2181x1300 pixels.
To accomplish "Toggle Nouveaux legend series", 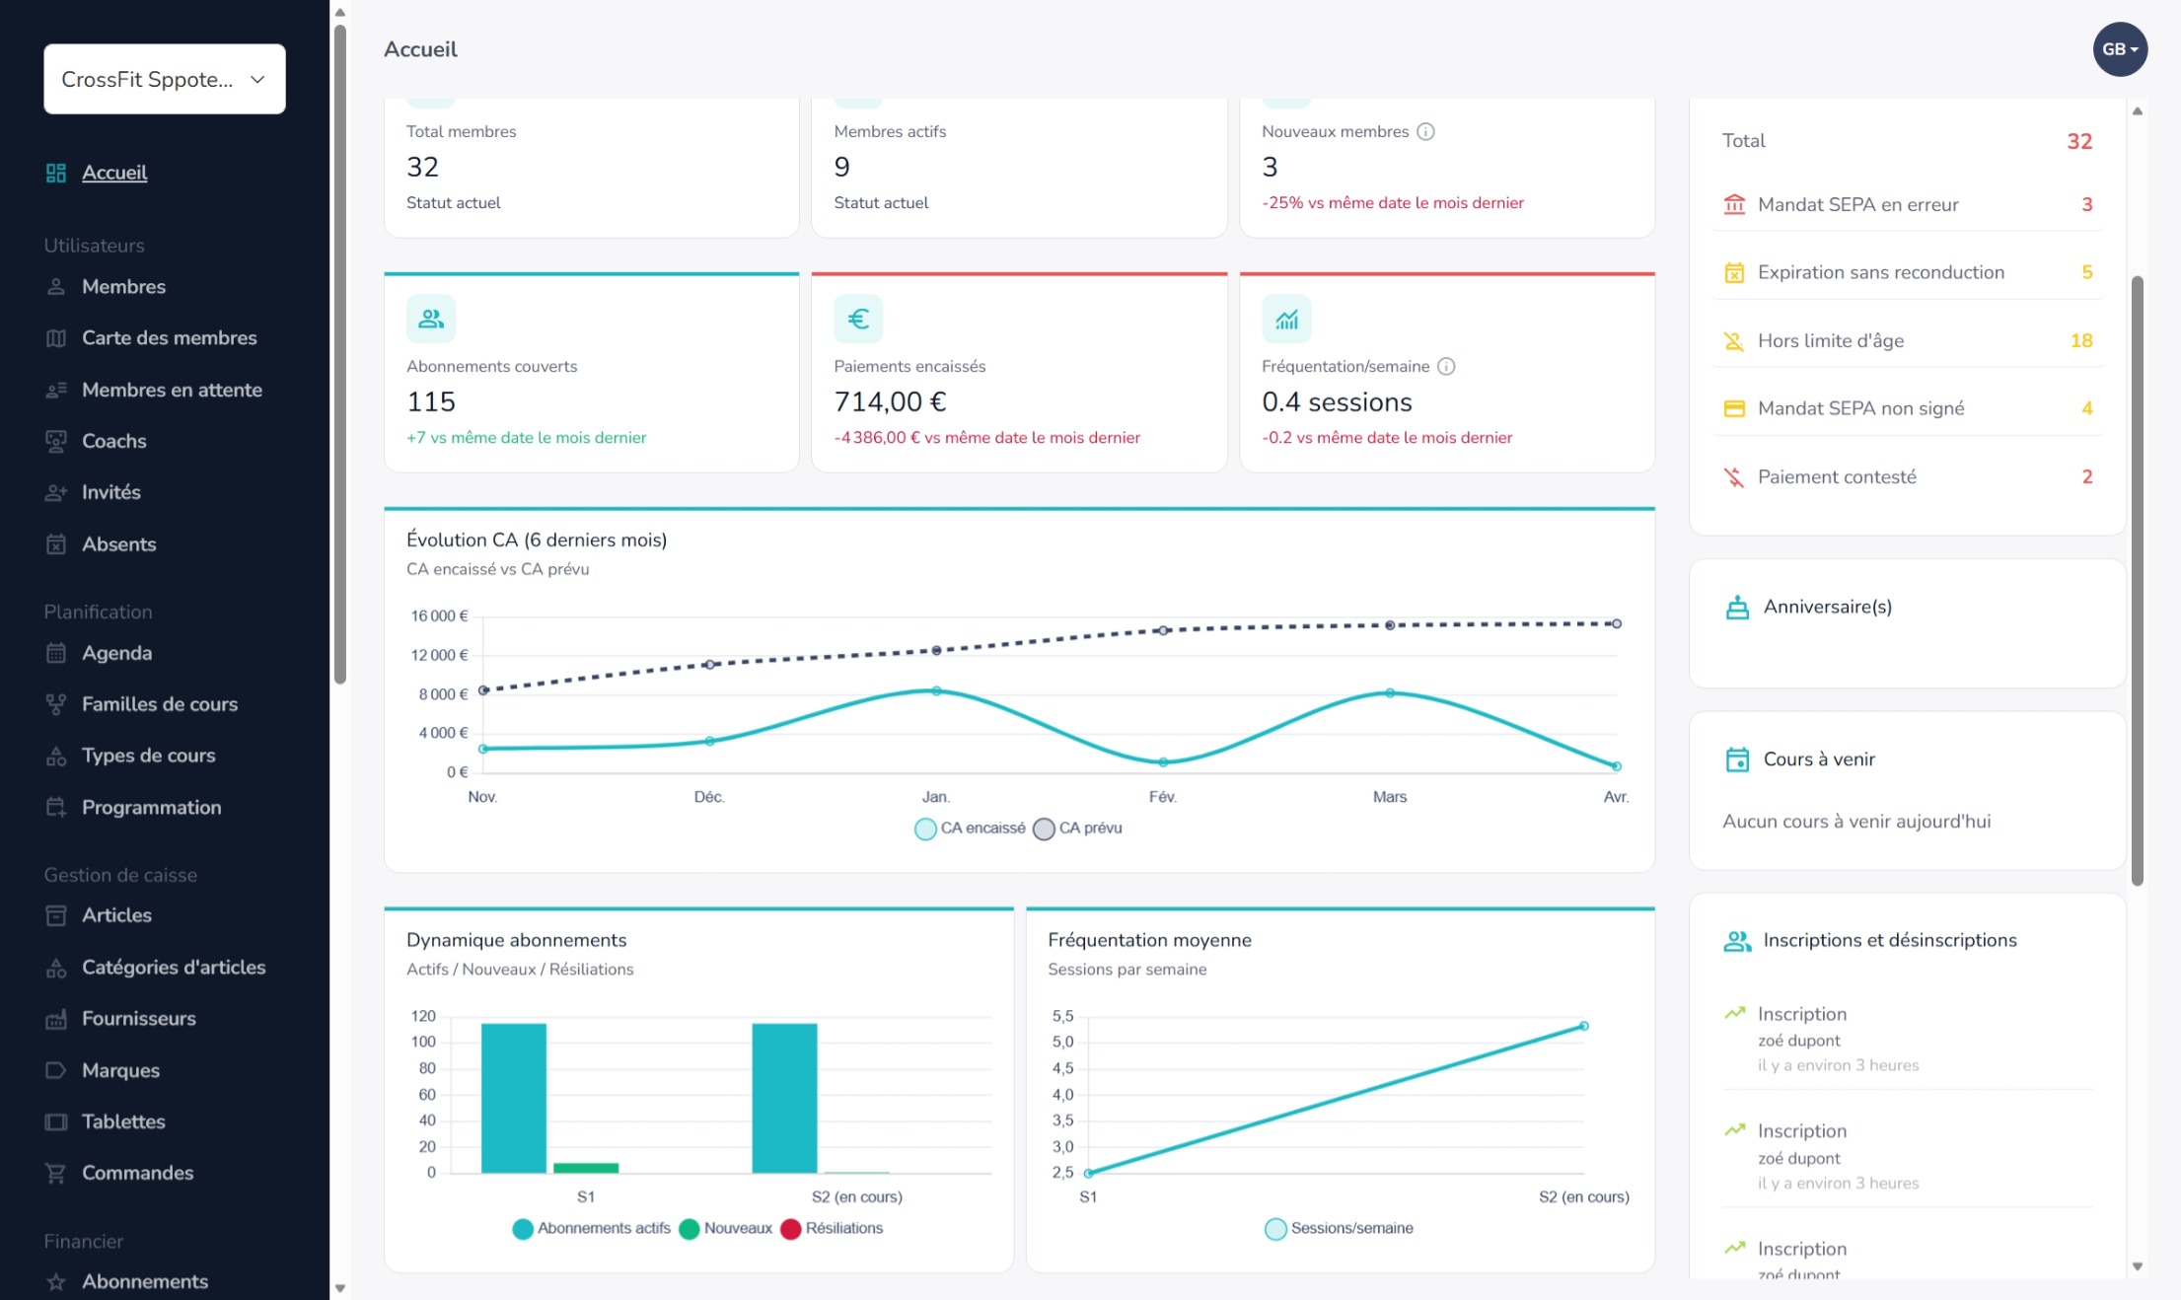I will coord(726,1229).
